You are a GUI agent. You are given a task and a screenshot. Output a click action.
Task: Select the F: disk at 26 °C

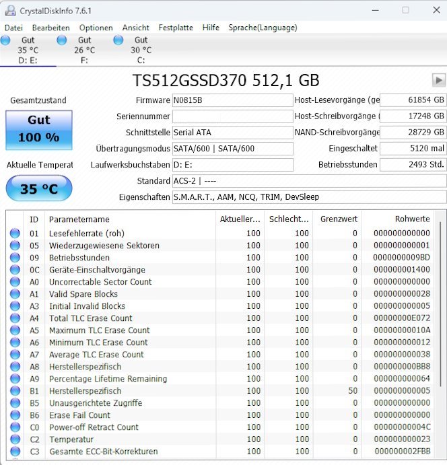coord(84,50)
